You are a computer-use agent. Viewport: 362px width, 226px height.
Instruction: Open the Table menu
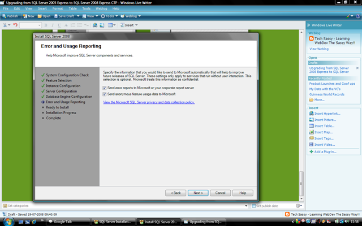72,8
